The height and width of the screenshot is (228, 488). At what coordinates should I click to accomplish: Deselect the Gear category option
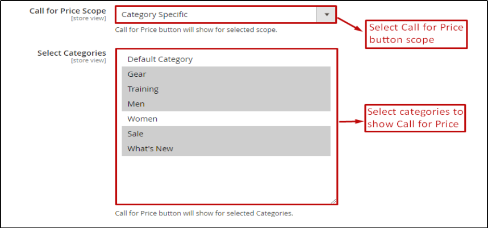pyautogui.click(x=137, y=74)
